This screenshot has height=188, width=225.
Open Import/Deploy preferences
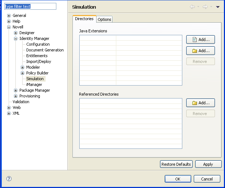(x=39, y=61)
